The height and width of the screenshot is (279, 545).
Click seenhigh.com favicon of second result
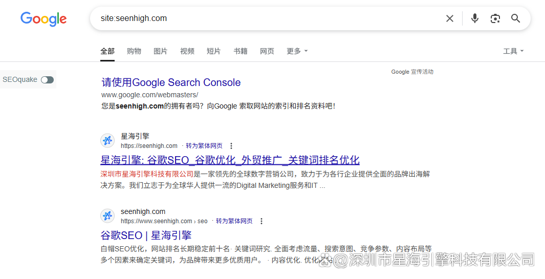107,216
